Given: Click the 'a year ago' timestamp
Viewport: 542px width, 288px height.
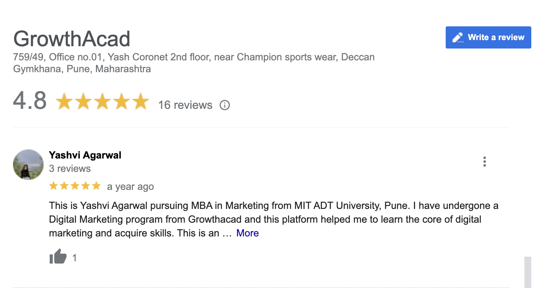Looking at the screenshot, I should click(130, 187).
